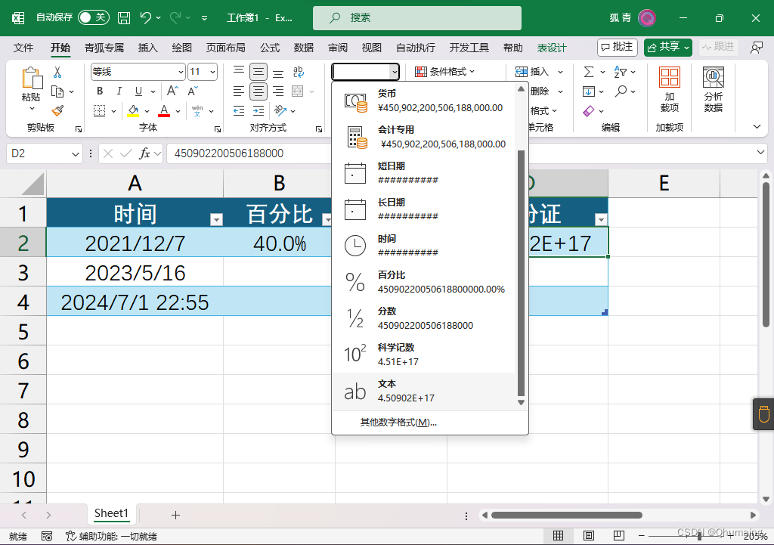Open the 条件格式 conditional formatting dropdown

click(445, 72)
